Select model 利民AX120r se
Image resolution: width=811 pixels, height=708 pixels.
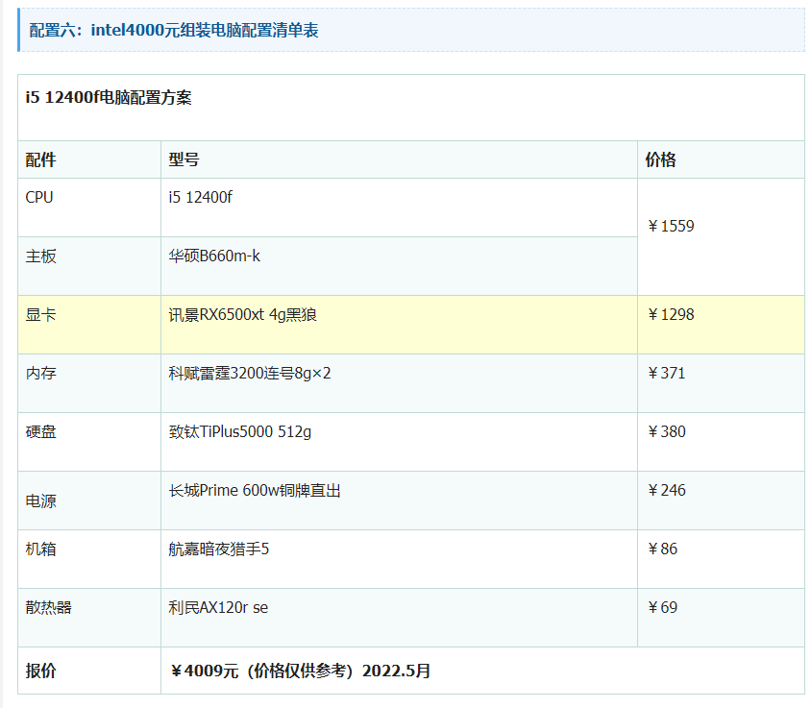(218, 607)
